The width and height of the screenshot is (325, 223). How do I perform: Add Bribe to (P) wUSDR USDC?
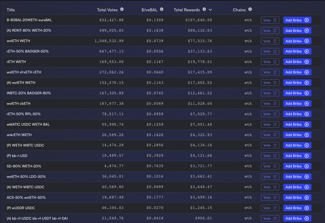pyautogui.click(x=297, y=208)
